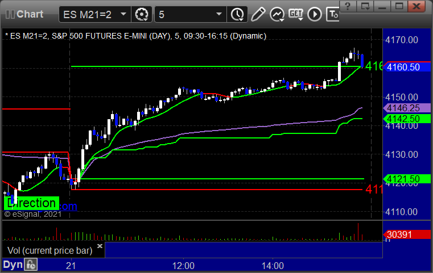
Task: Click the 4110.00 price axis label
Action: pyautogui.click(x=402, y=212)
